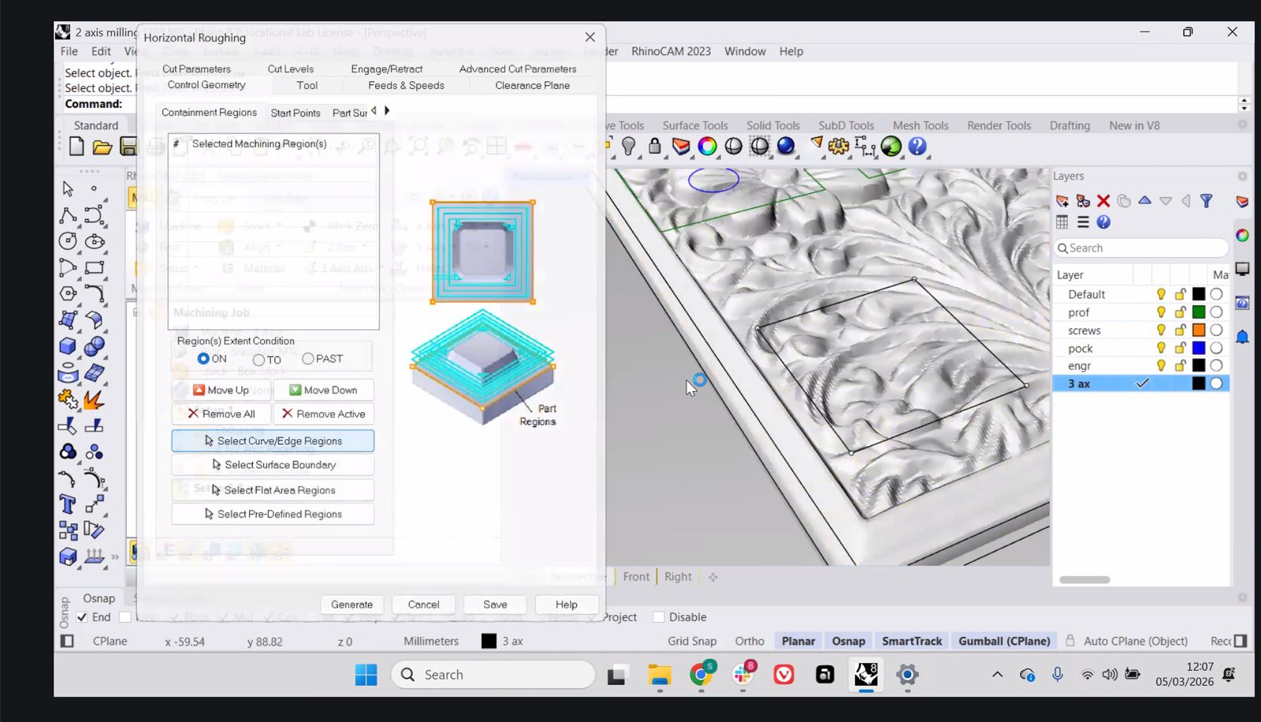
Task: Click the Cancel button in dialog
Action: [x=423, y=605]
